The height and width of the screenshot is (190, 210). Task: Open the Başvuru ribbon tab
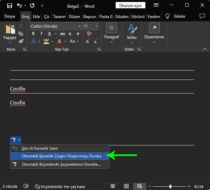[90, 17]
